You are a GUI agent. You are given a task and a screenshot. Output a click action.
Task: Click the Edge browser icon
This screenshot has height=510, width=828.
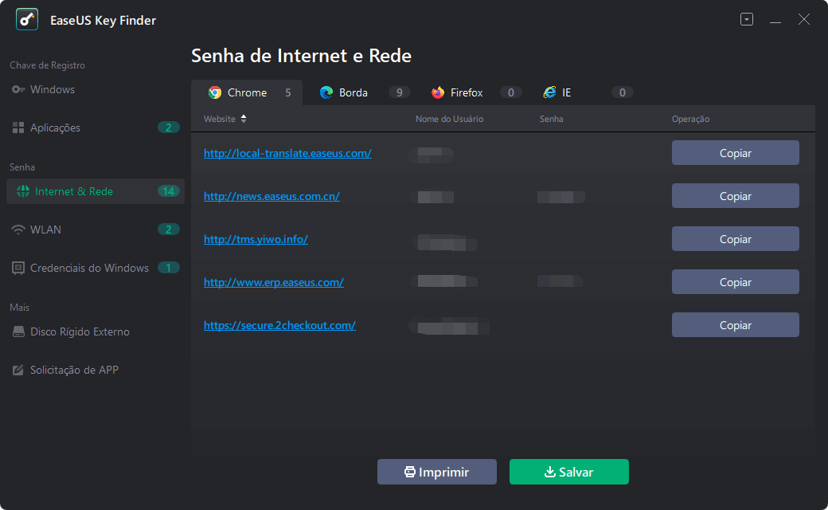pos(326,92)
